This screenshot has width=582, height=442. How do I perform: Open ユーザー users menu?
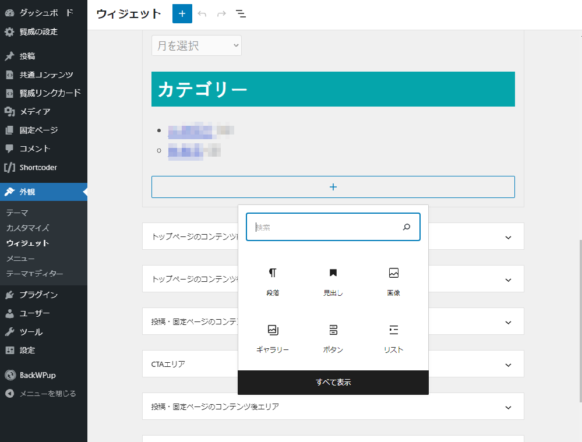[44, 313]
